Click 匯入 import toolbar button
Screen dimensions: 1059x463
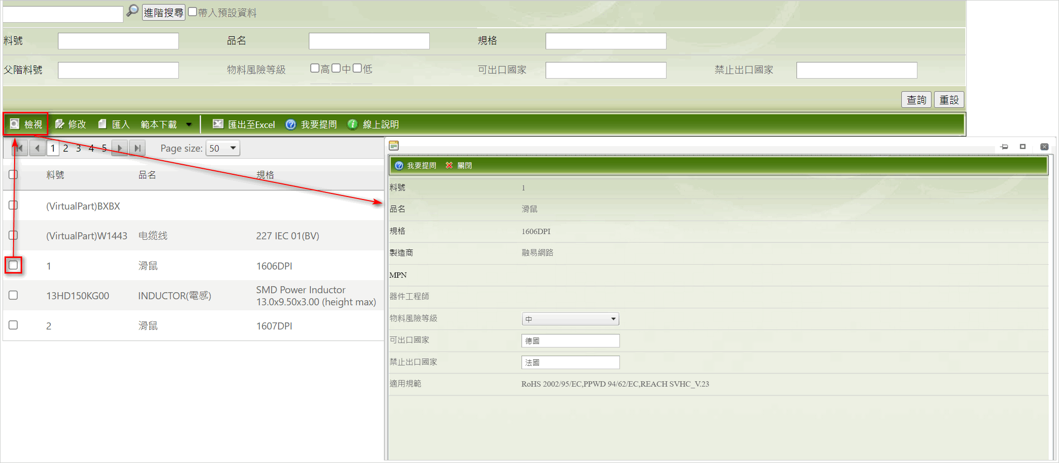point(114,124)
